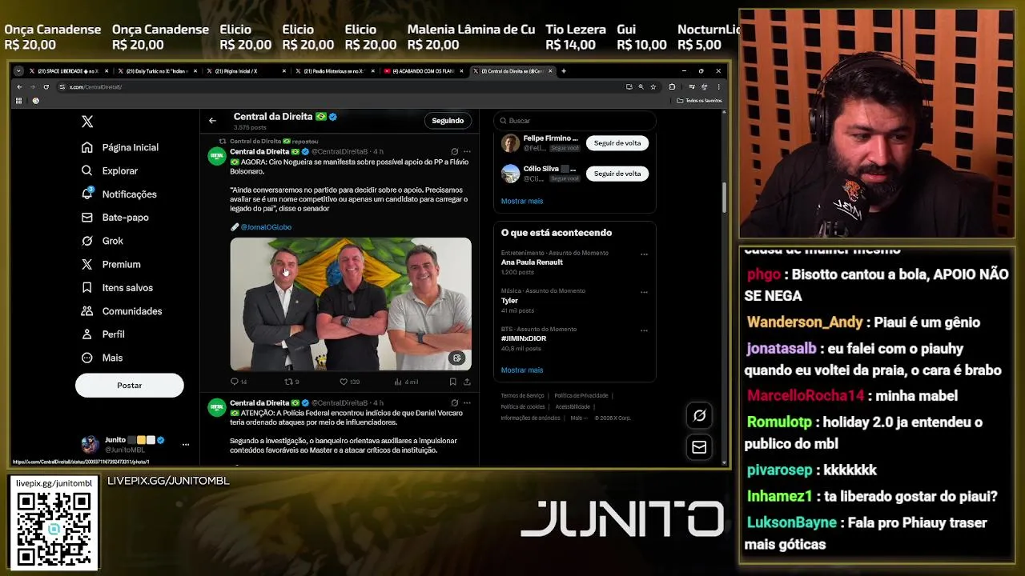Image resolution: width=1025 pixels, height=576 pixels.
Task: Open Perfil in the sidebar
Action: click(103, 334)
